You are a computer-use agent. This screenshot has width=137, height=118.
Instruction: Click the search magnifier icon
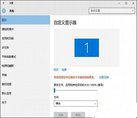[133, 11]
